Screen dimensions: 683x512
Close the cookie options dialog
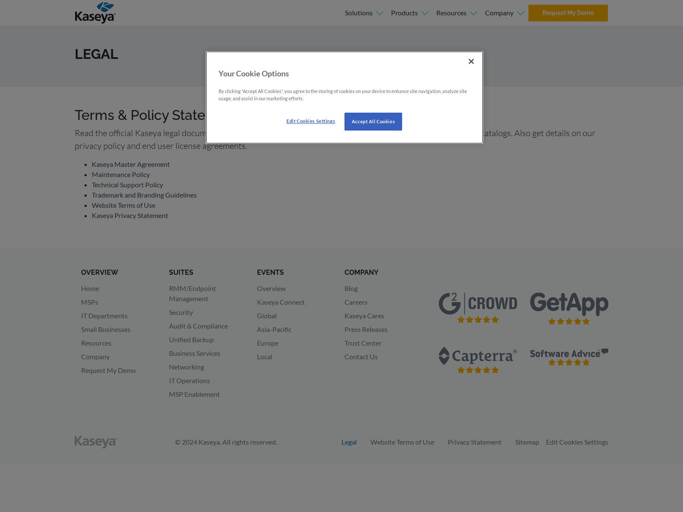[x=471, y=61]
